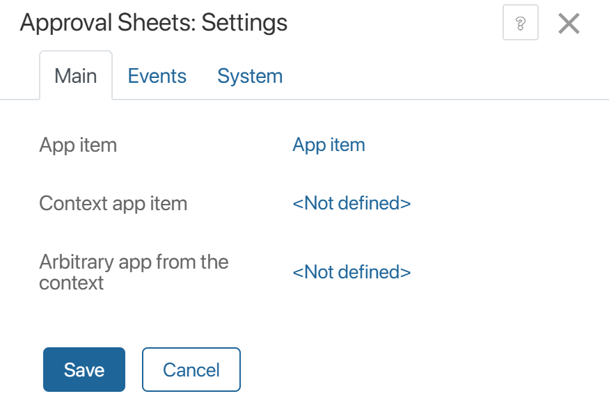Viewport: 609px width, 412px height.
Task: Click the Approval Sheets: Settings title
Action: (154, 22)
